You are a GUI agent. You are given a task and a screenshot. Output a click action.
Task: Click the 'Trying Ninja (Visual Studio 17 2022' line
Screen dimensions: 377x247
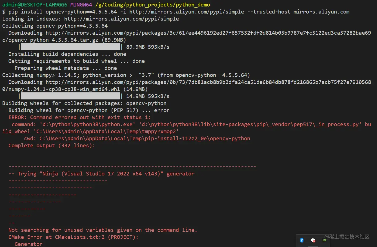[101, 174]
